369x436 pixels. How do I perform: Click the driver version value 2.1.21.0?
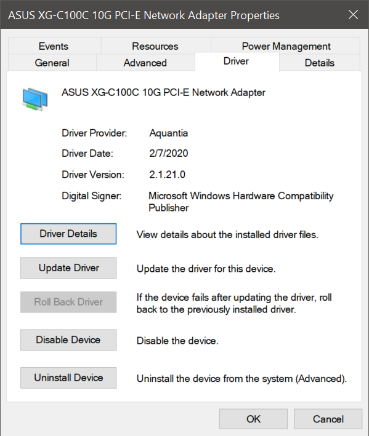pos(167,175)
